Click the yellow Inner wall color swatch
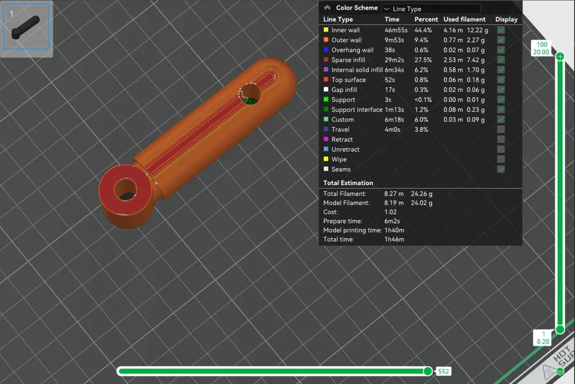The width and height of the screenshot is (575, 384). coord(325,30)
